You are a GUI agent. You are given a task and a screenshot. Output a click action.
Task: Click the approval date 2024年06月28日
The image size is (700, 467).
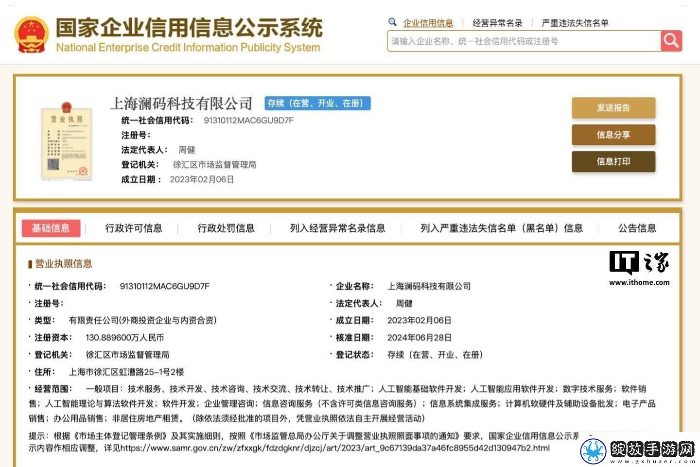(x=419, y=337)
